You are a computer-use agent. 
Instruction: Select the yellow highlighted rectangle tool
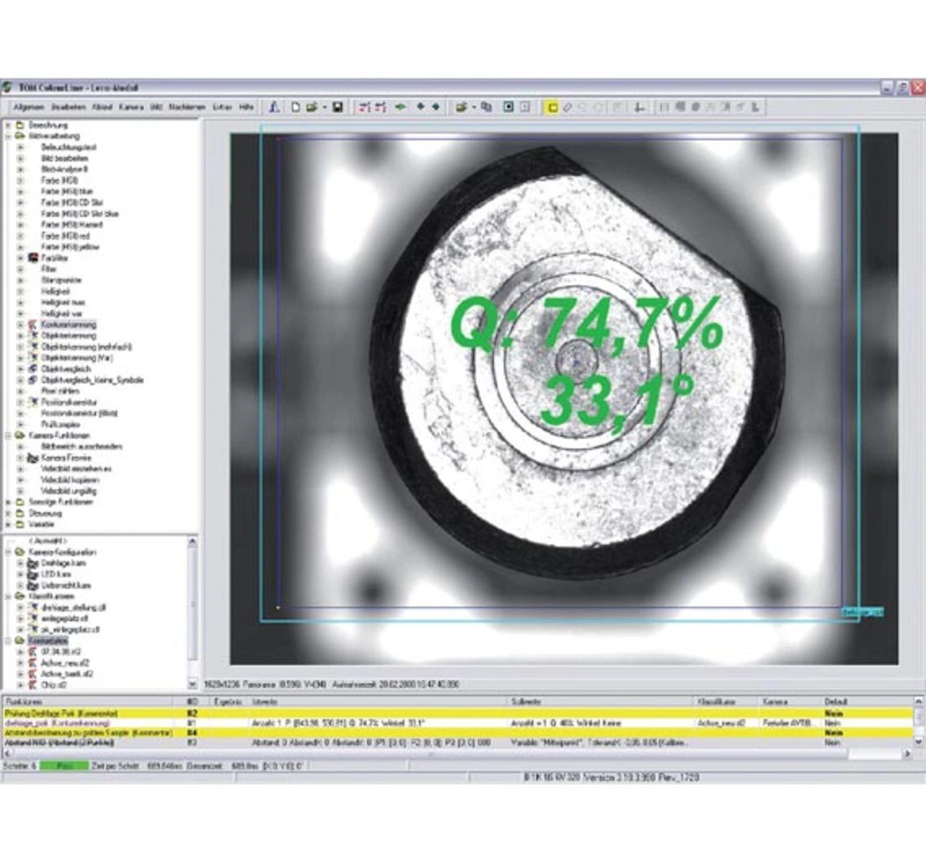[552, 107]
